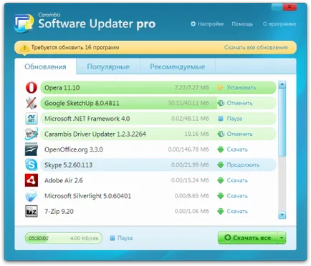The image size is (311, 266).
Task: Select the OpenOffice.org 3.3.0 entry
Action: [158, 149]
